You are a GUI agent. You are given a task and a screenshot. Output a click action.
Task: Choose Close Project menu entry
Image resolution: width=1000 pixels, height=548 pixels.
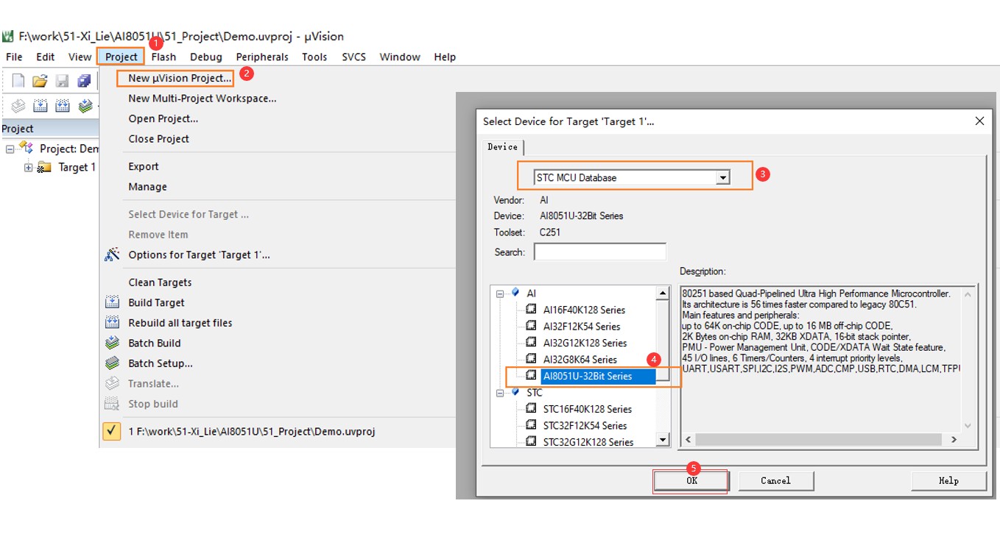tap(158, 138)
